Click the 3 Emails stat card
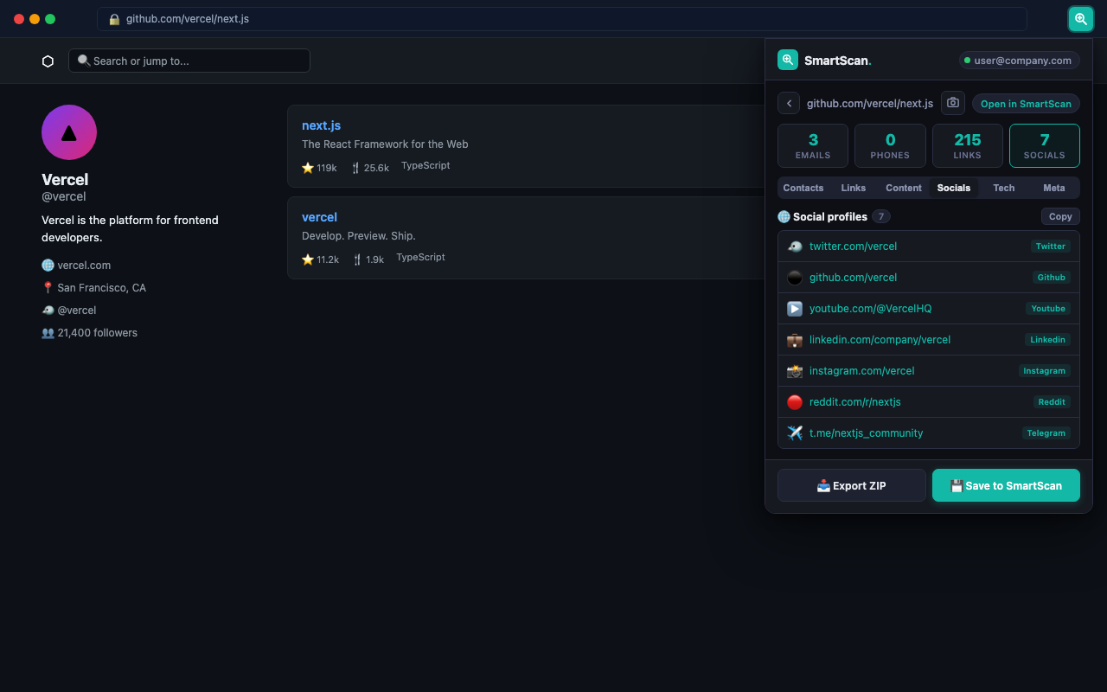 tap(813, 145)
